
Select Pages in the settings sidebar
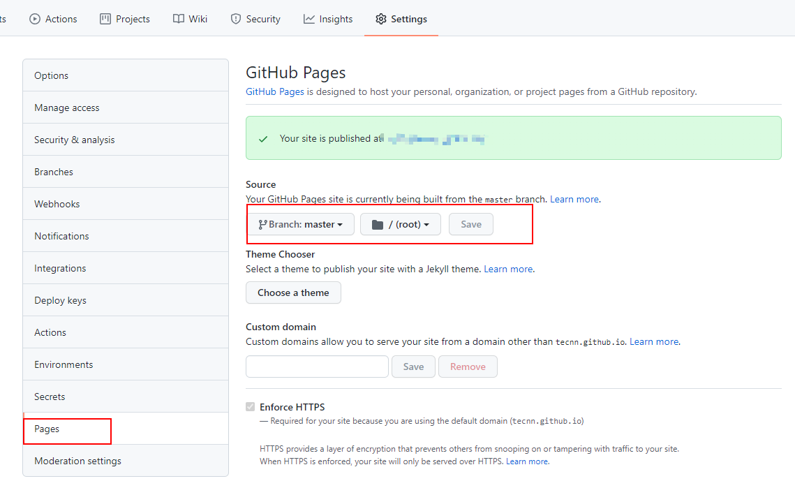coord(126,428)
